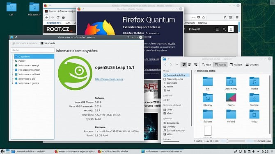
Task: Open Root.cz site hamburger menu
Action: (x=217, y=29)
